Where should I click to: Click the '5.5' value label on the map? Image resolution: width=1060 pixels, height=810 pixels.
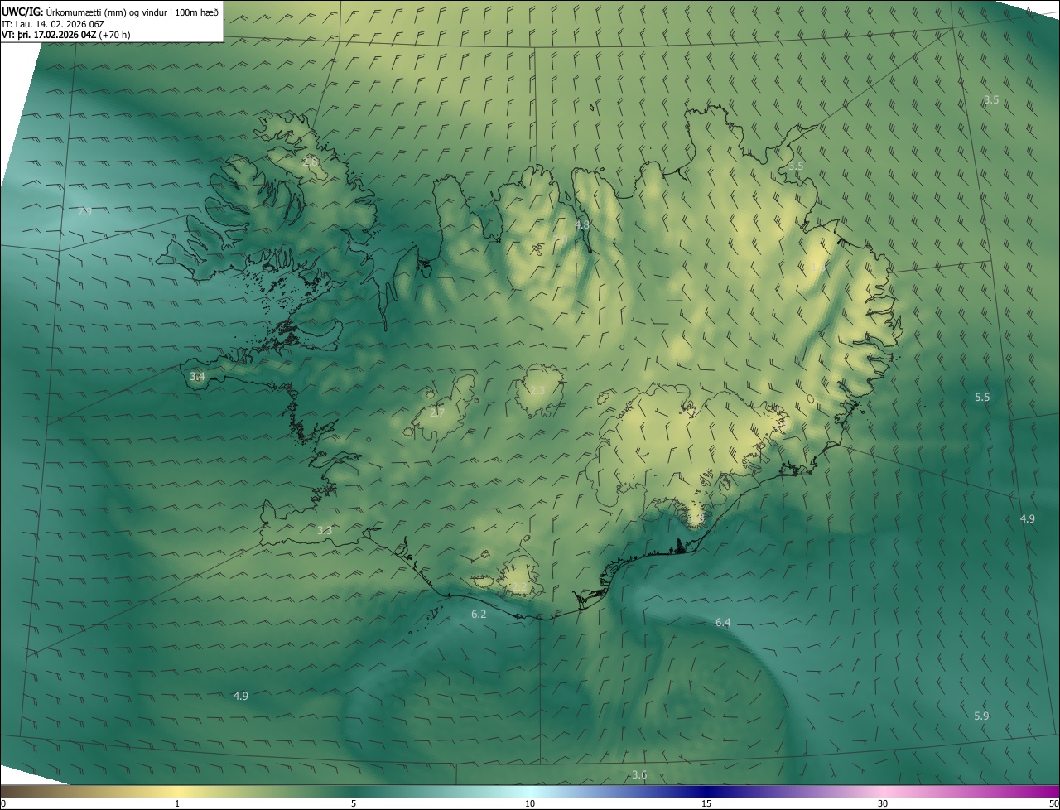point(982,398)
